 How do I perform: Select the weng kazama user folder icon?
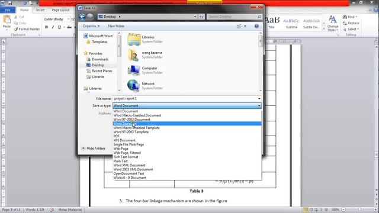pyautogui.click(x=134, y=55)
